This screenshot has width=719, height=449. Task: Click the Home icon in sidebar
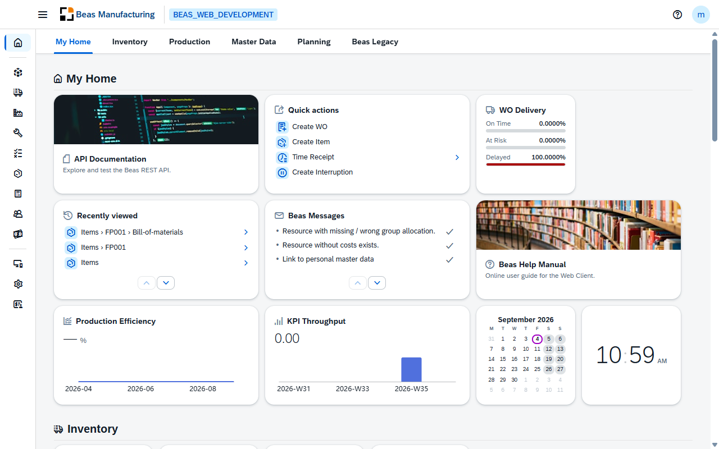point(18,43)
